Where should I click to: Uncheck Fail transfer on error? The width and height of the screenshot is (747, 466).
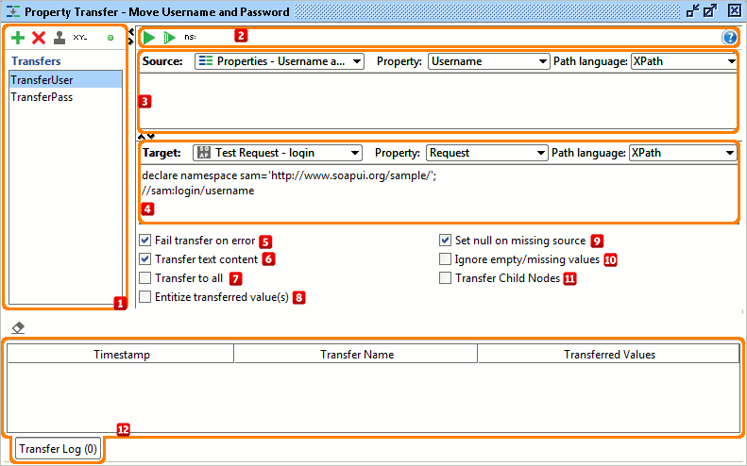[145, 241]
